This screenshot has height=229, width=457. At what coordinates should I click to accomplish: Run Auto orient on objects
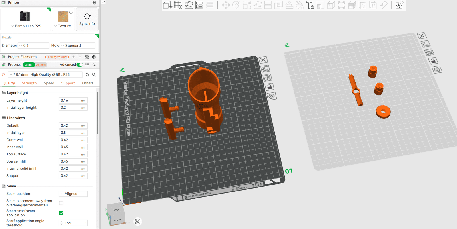pyautogui.click(x=189, y=5)
